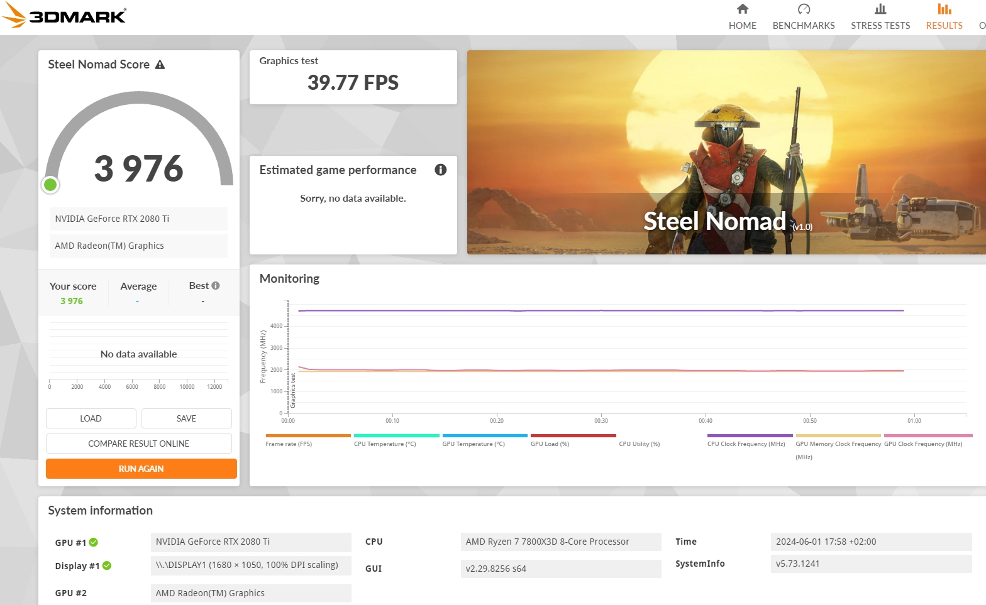The height and width of the screenshot is (605, 986).
Task: Click the score value 3 976 in gauge
Action: (139, 168)
